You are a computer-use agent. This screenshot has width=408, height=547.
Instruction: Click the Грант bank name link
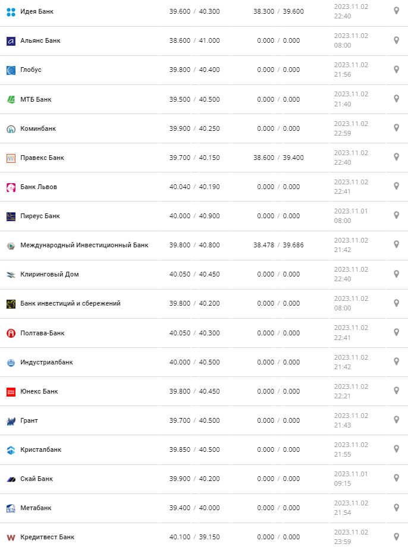click(29, 420)
